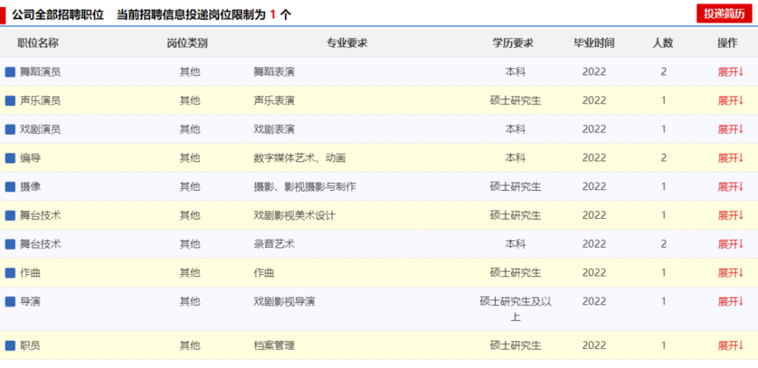Click the 学历要求 column header
The height and width of the screenshot is (368, 758).
tap(513, 43)
